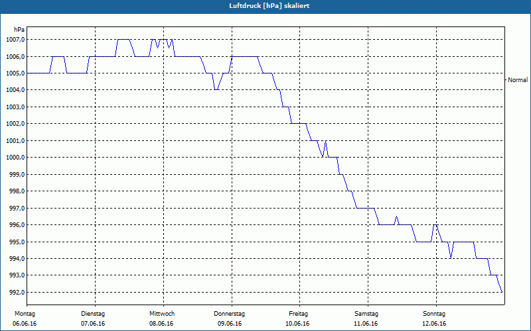The width and height of the screenshot is (531, 331).
Task: Click the date 09.06.16
Action: pyautogui.click(x=230, y=324)
